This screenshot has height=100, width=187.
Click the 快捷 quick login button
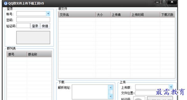click(x=45, y=26)
